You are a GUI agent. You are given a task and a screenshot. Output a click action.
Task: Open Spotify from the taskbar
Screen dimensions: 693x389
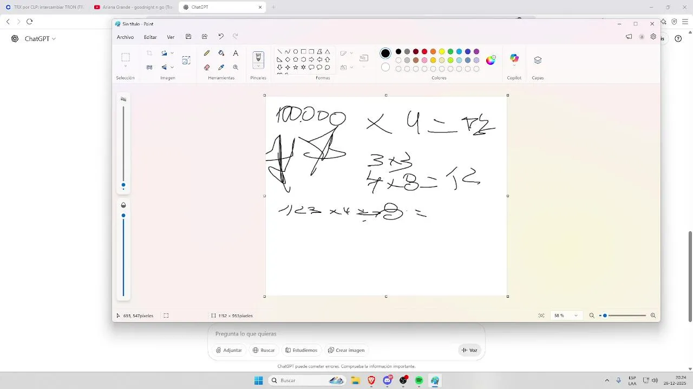419,380
